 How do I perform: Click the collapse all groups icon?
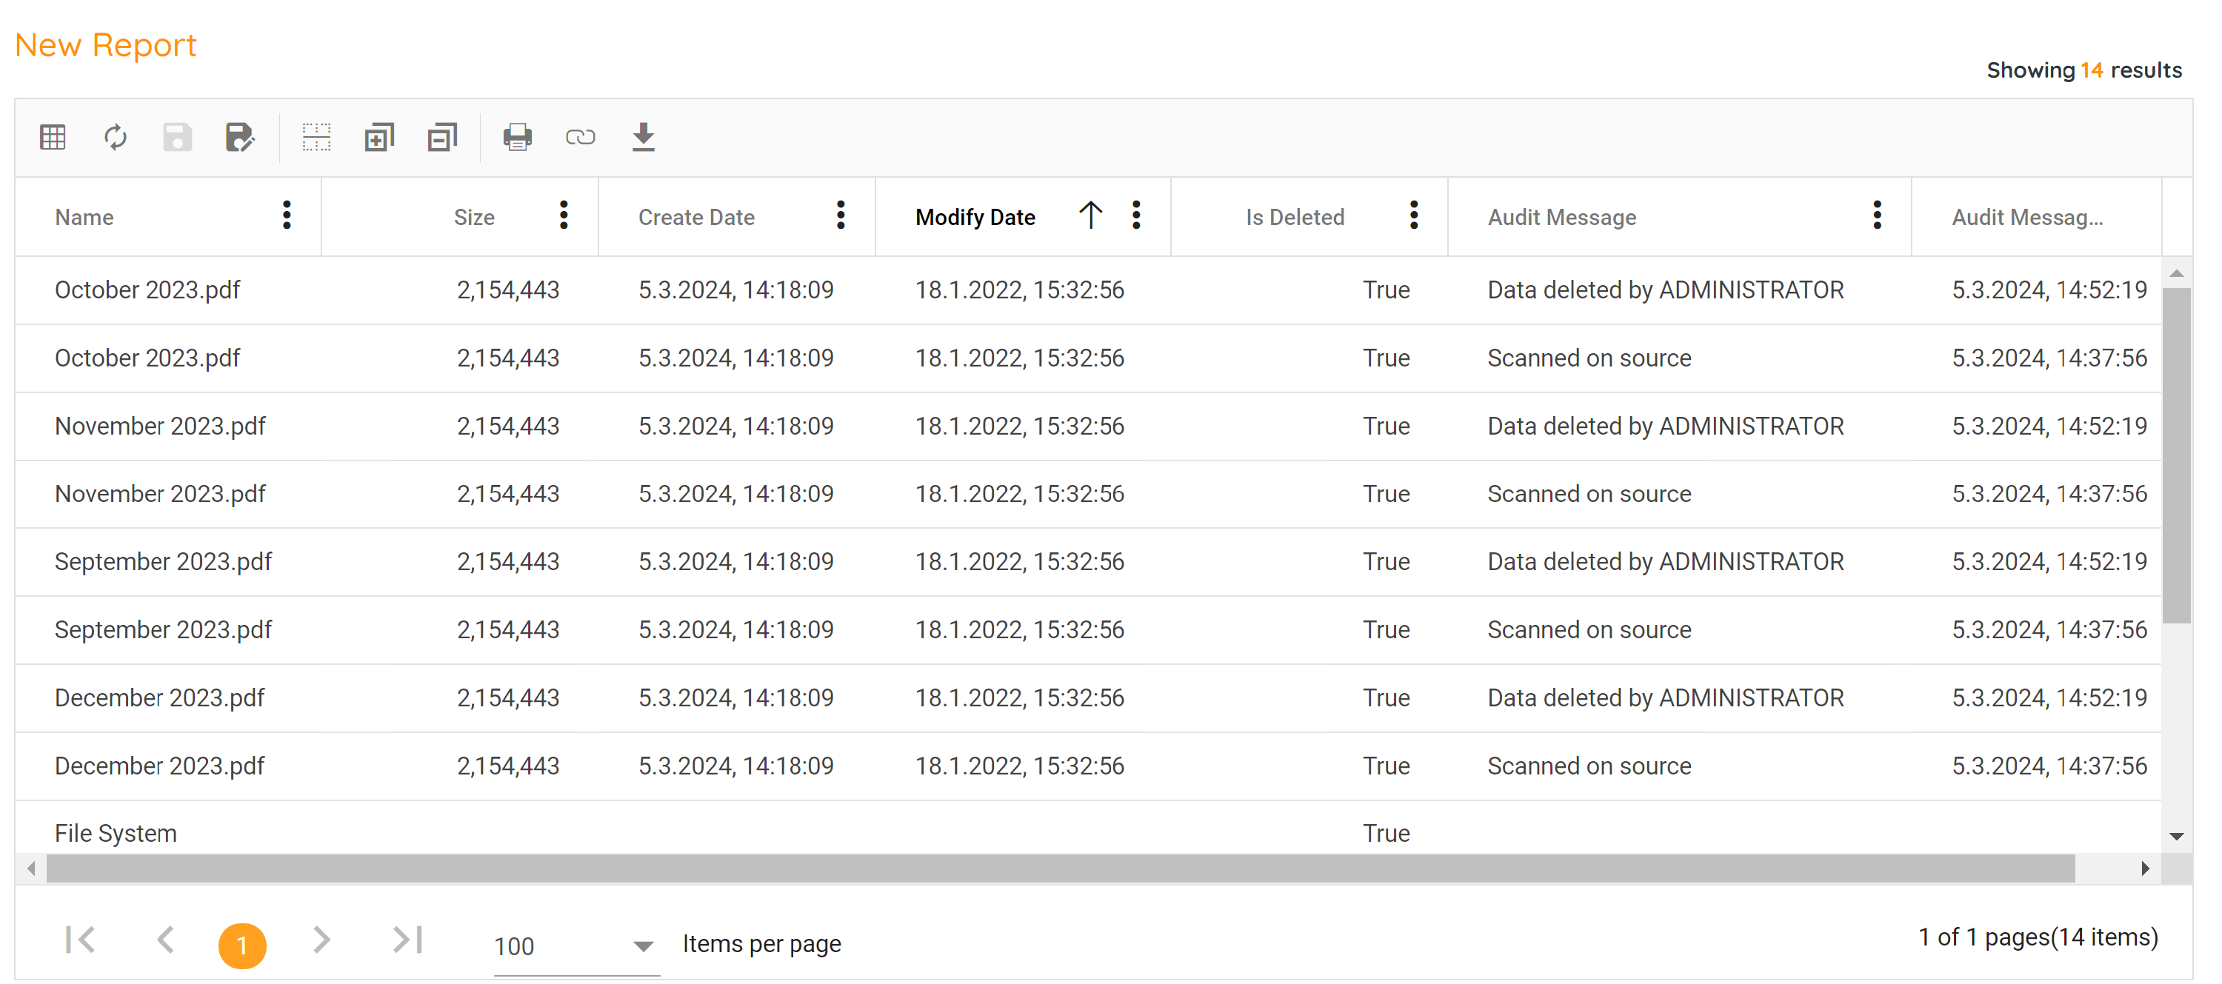[441, 137]
